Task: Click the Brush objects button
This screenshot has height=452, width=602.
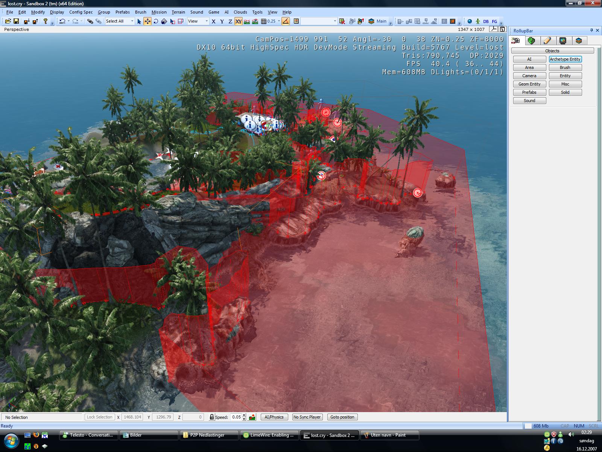Action: point(565,67)
